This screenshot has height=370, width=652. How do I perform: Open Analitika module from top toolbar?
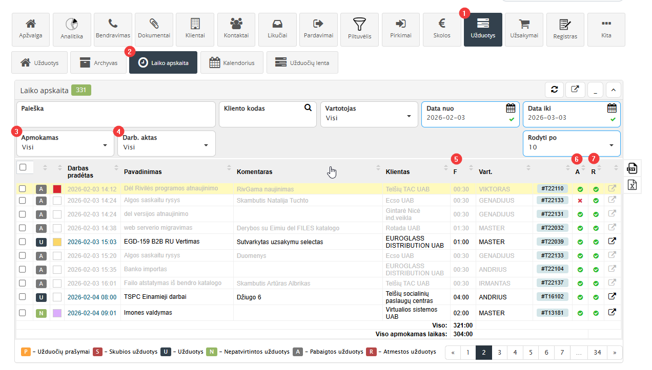click(72, 30)
